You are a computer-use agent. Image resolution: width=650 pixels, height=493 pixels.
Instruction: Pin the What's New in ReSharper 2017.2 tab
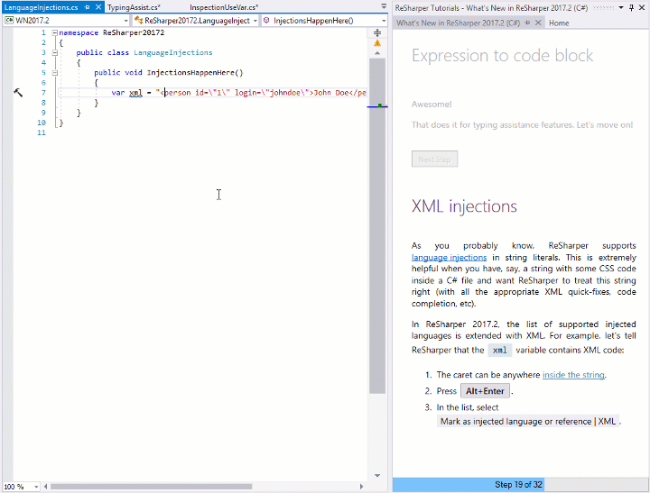tap(527, 23)
